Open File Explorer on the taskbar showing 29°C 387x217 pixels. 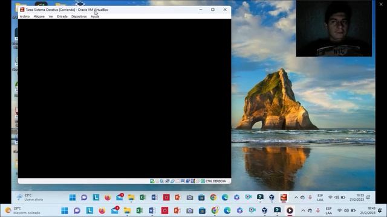tap(127, 210)
